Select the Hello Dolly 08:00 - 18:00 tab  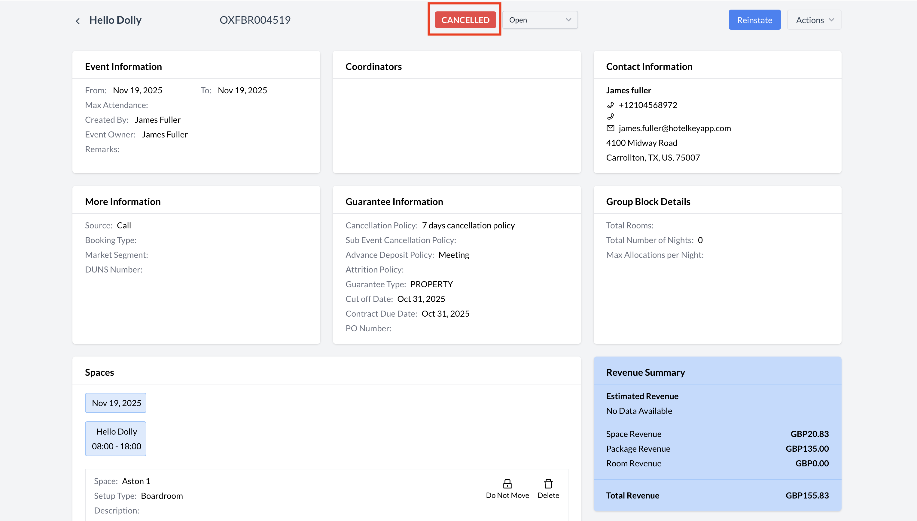(x=116, y=439)
